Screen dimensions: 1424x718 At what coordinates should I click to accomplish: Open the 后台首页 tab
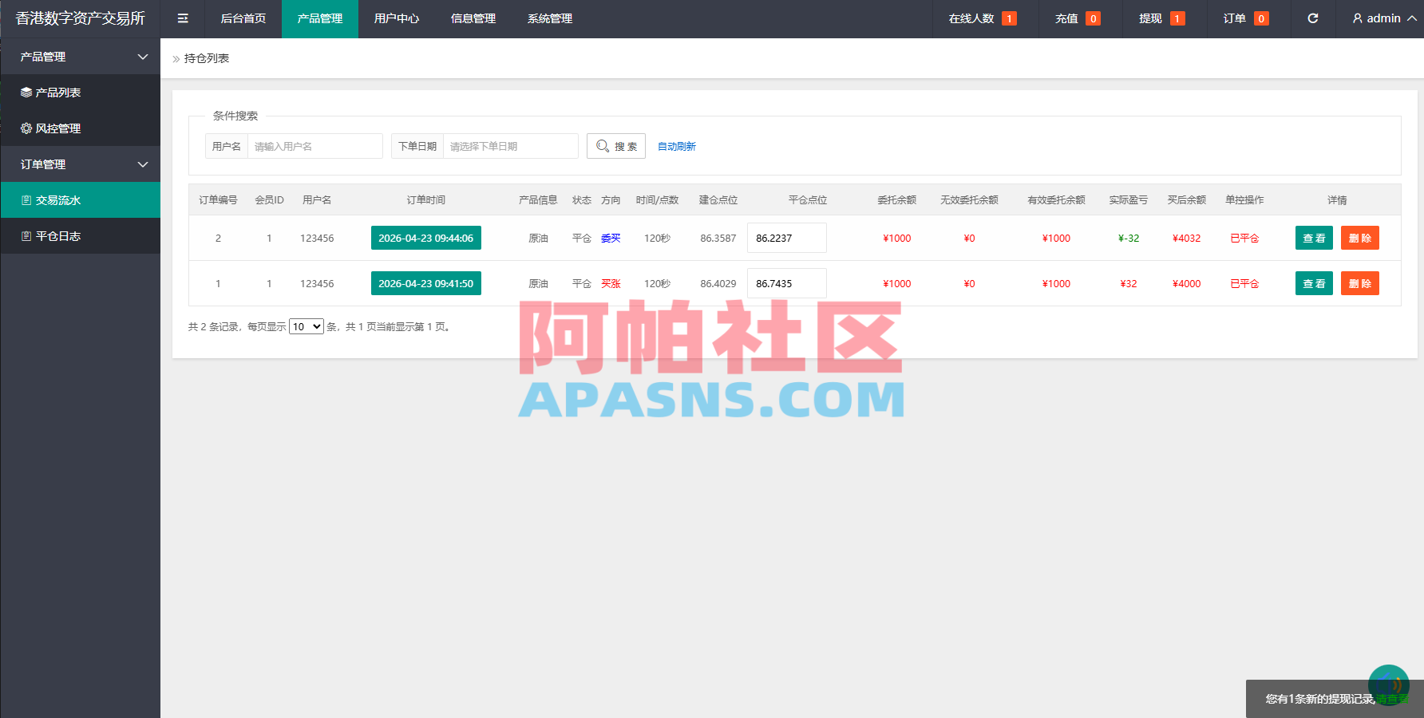[x=243, y=18]
